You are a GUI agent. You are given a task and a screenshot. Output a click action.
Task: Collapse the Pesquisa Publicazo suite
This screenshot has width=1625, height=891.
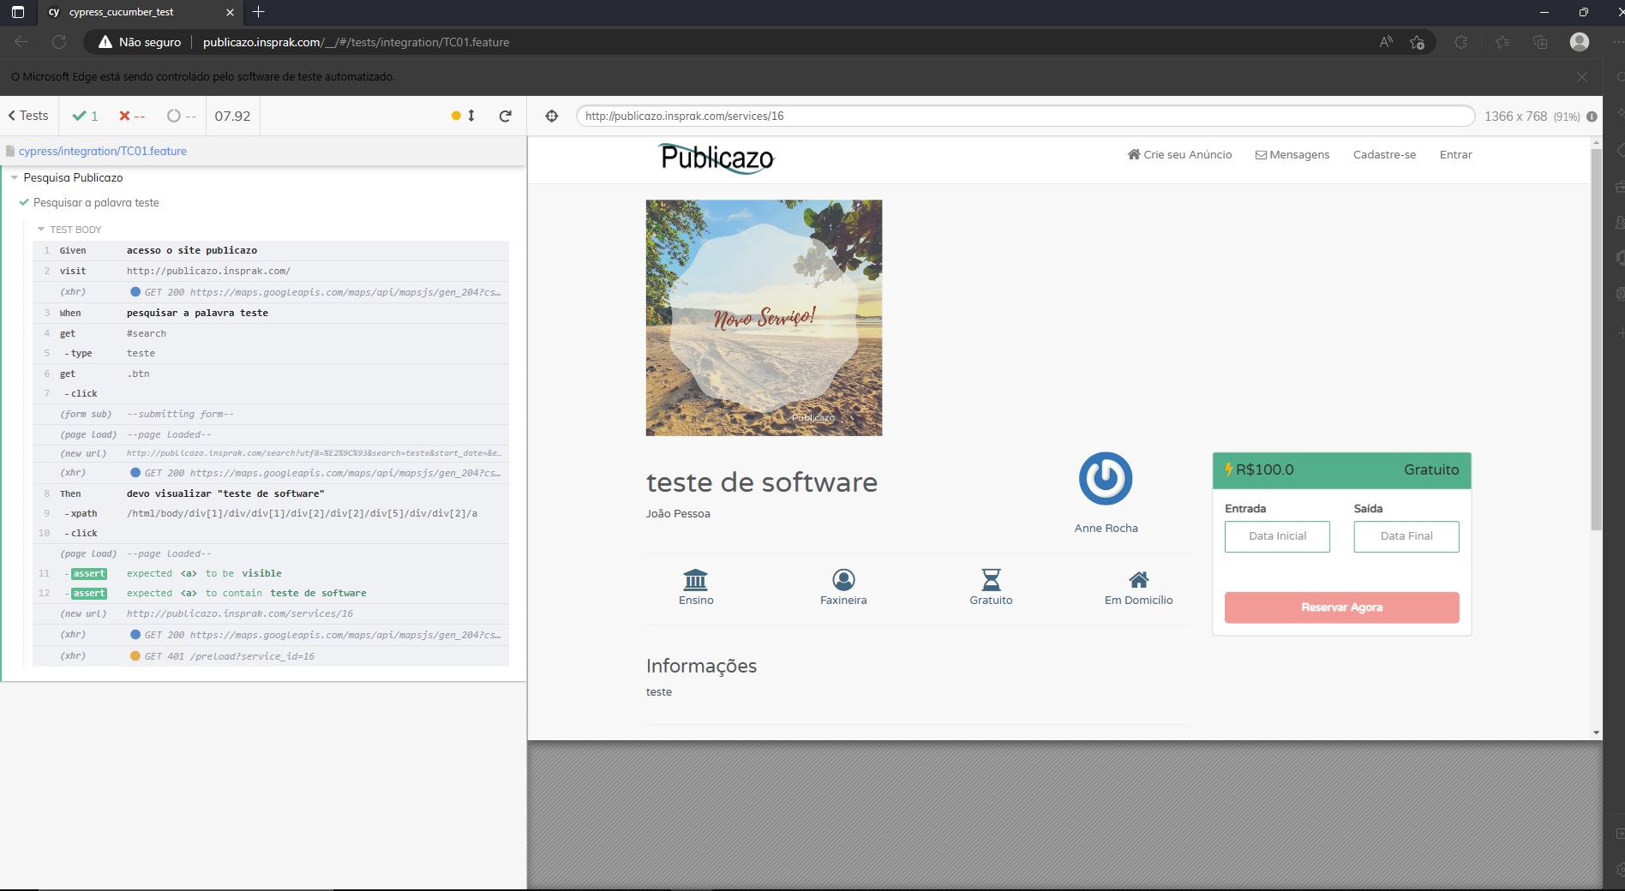point(15,177)
